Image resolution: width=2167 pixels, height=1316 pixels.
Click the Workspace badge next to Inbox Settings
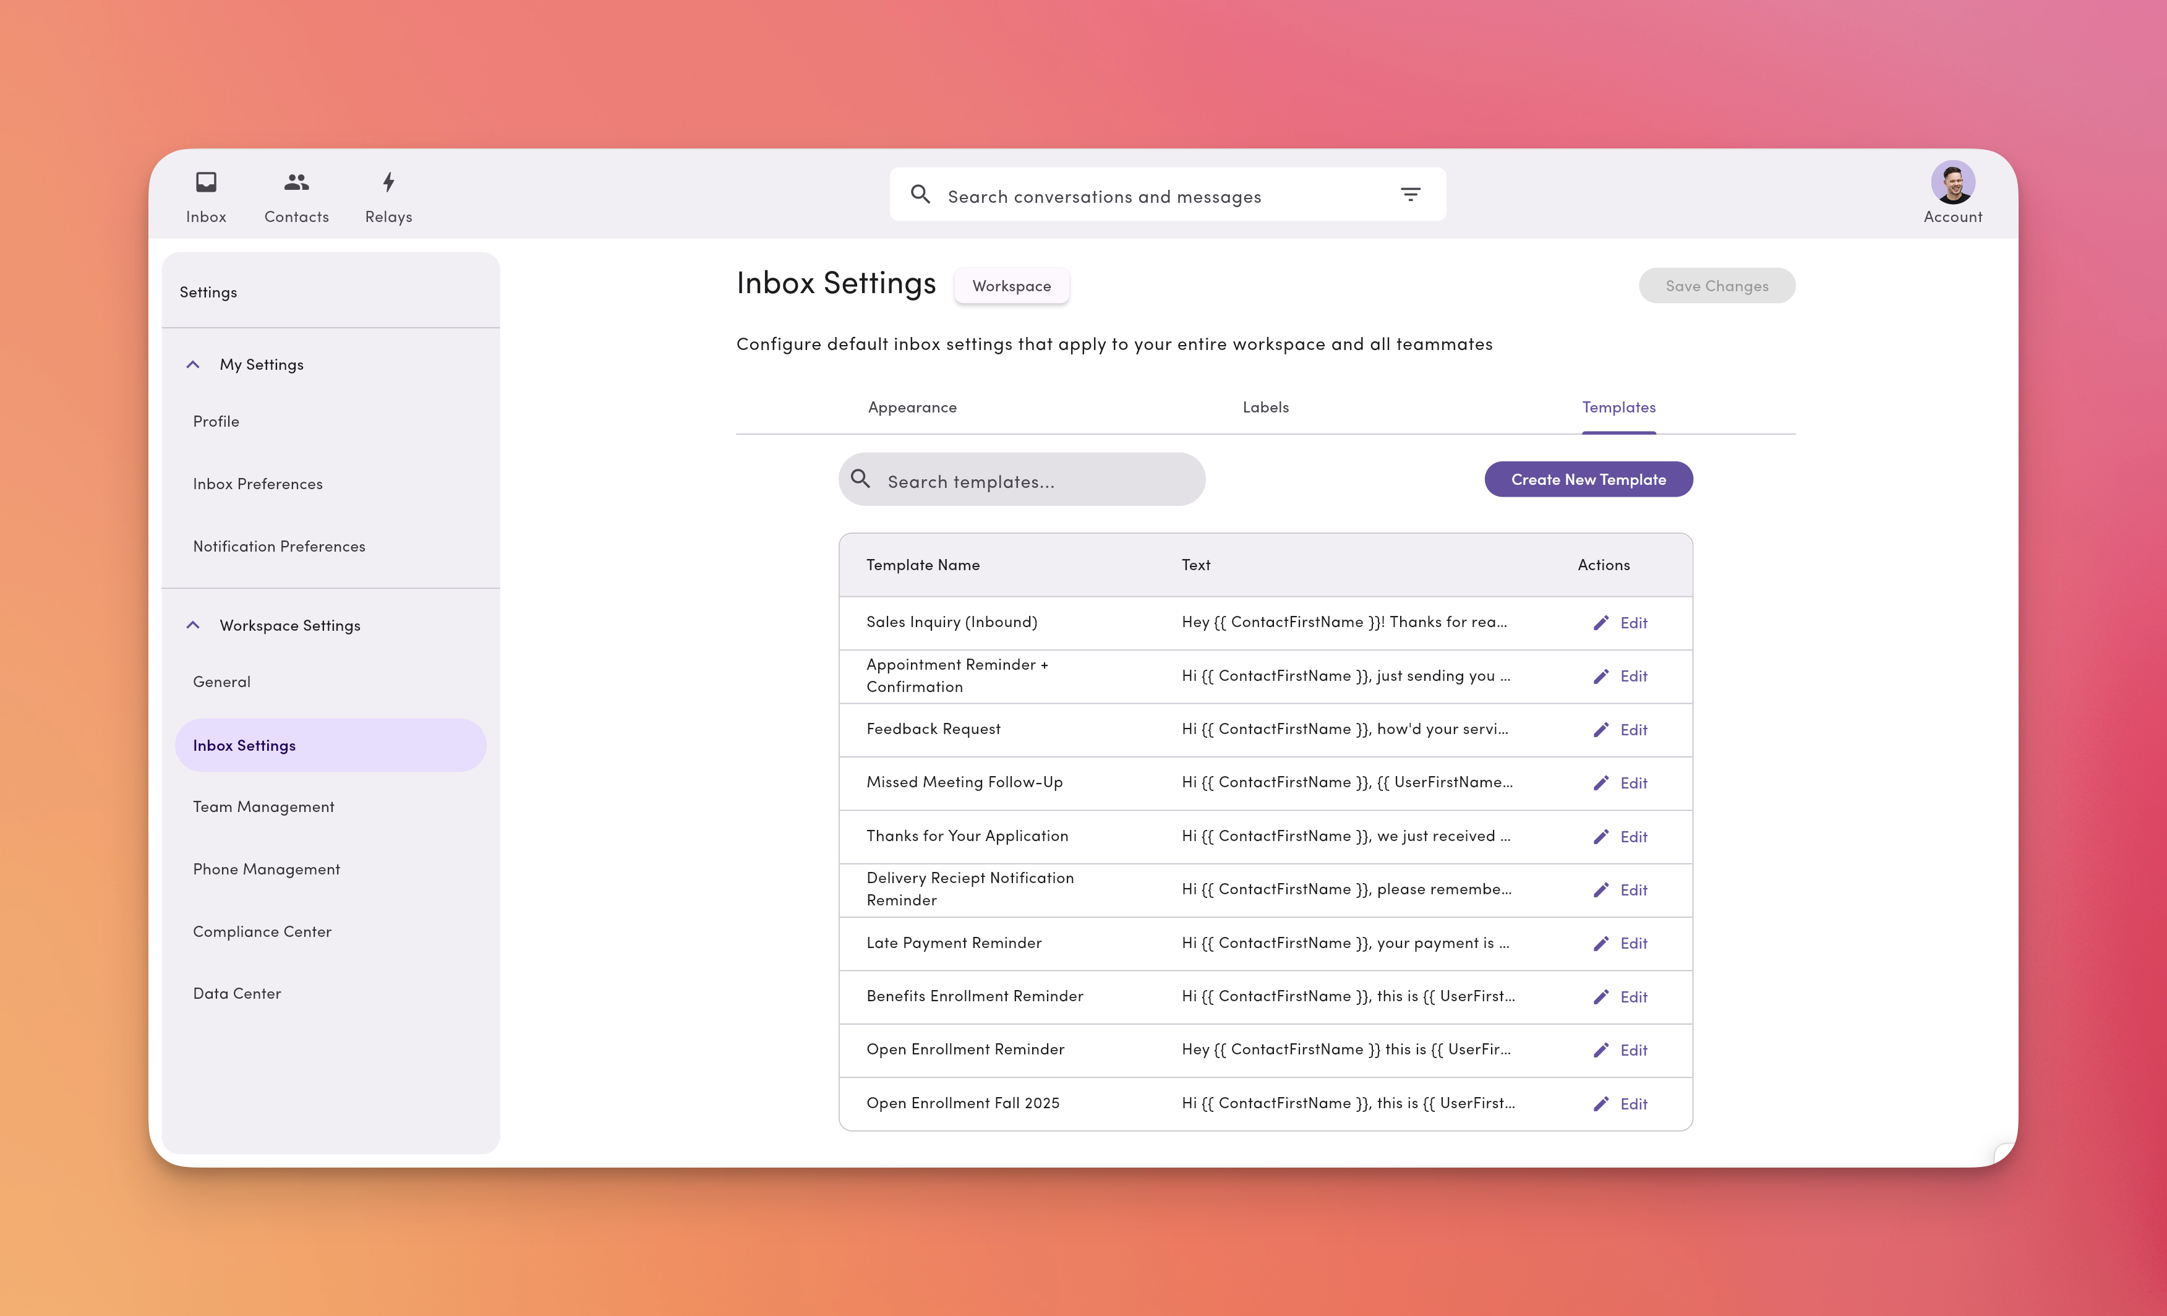pyautogui.click(x=1011, y=285)
